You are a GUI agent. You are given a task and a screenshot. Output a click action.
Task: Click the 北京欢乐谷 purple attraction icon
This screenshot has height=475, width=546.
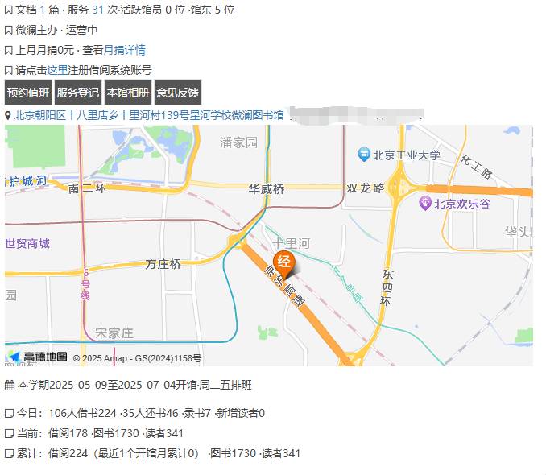[x=425, y=204]
